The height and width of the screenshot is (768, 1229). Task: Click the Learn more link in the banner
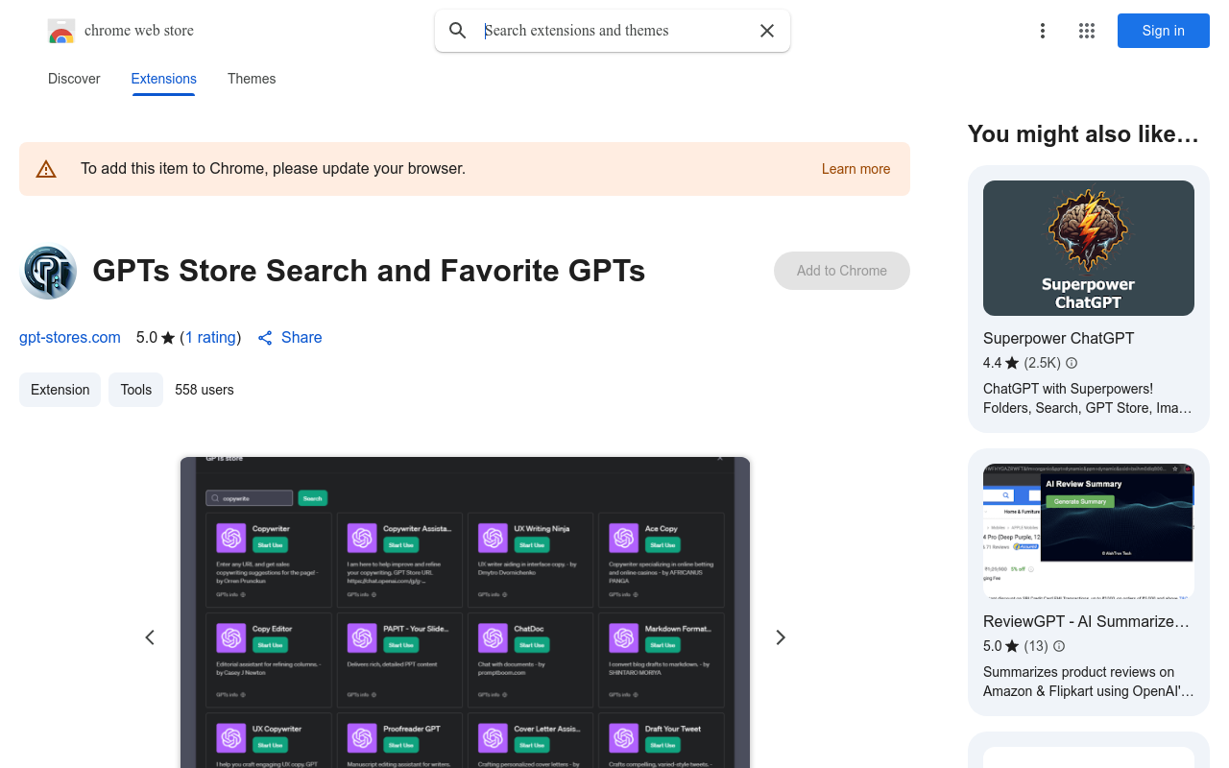point(855,168)
